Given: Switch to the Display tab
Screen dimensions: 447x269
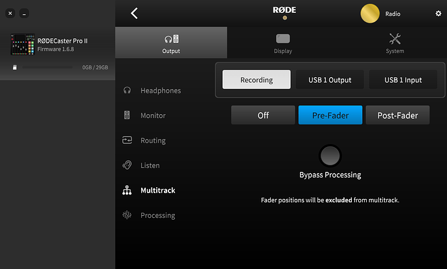Looking at the screenshot, I should tap(283, 43).
